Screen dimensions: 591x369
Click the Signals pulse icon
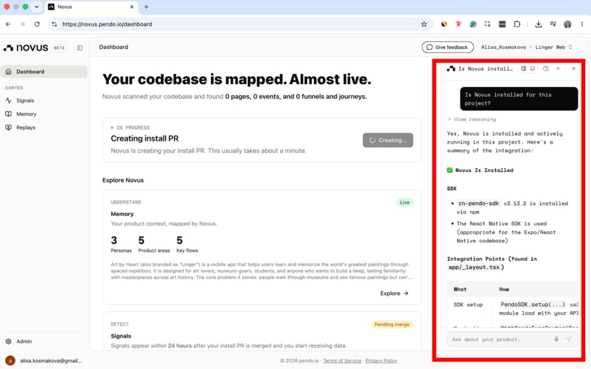[8, 100]
